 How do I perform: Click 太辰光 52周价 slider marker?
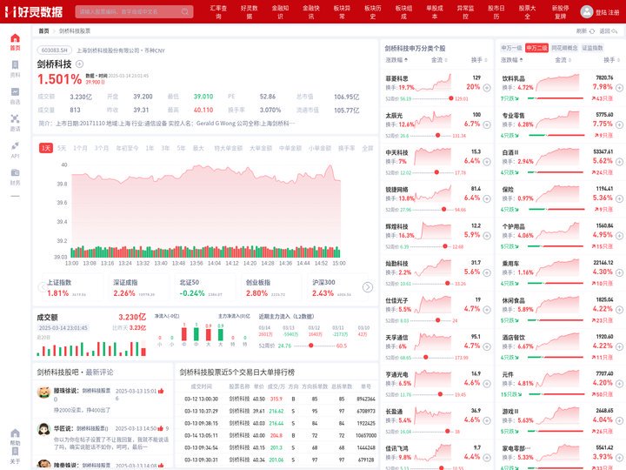(437, 136)
